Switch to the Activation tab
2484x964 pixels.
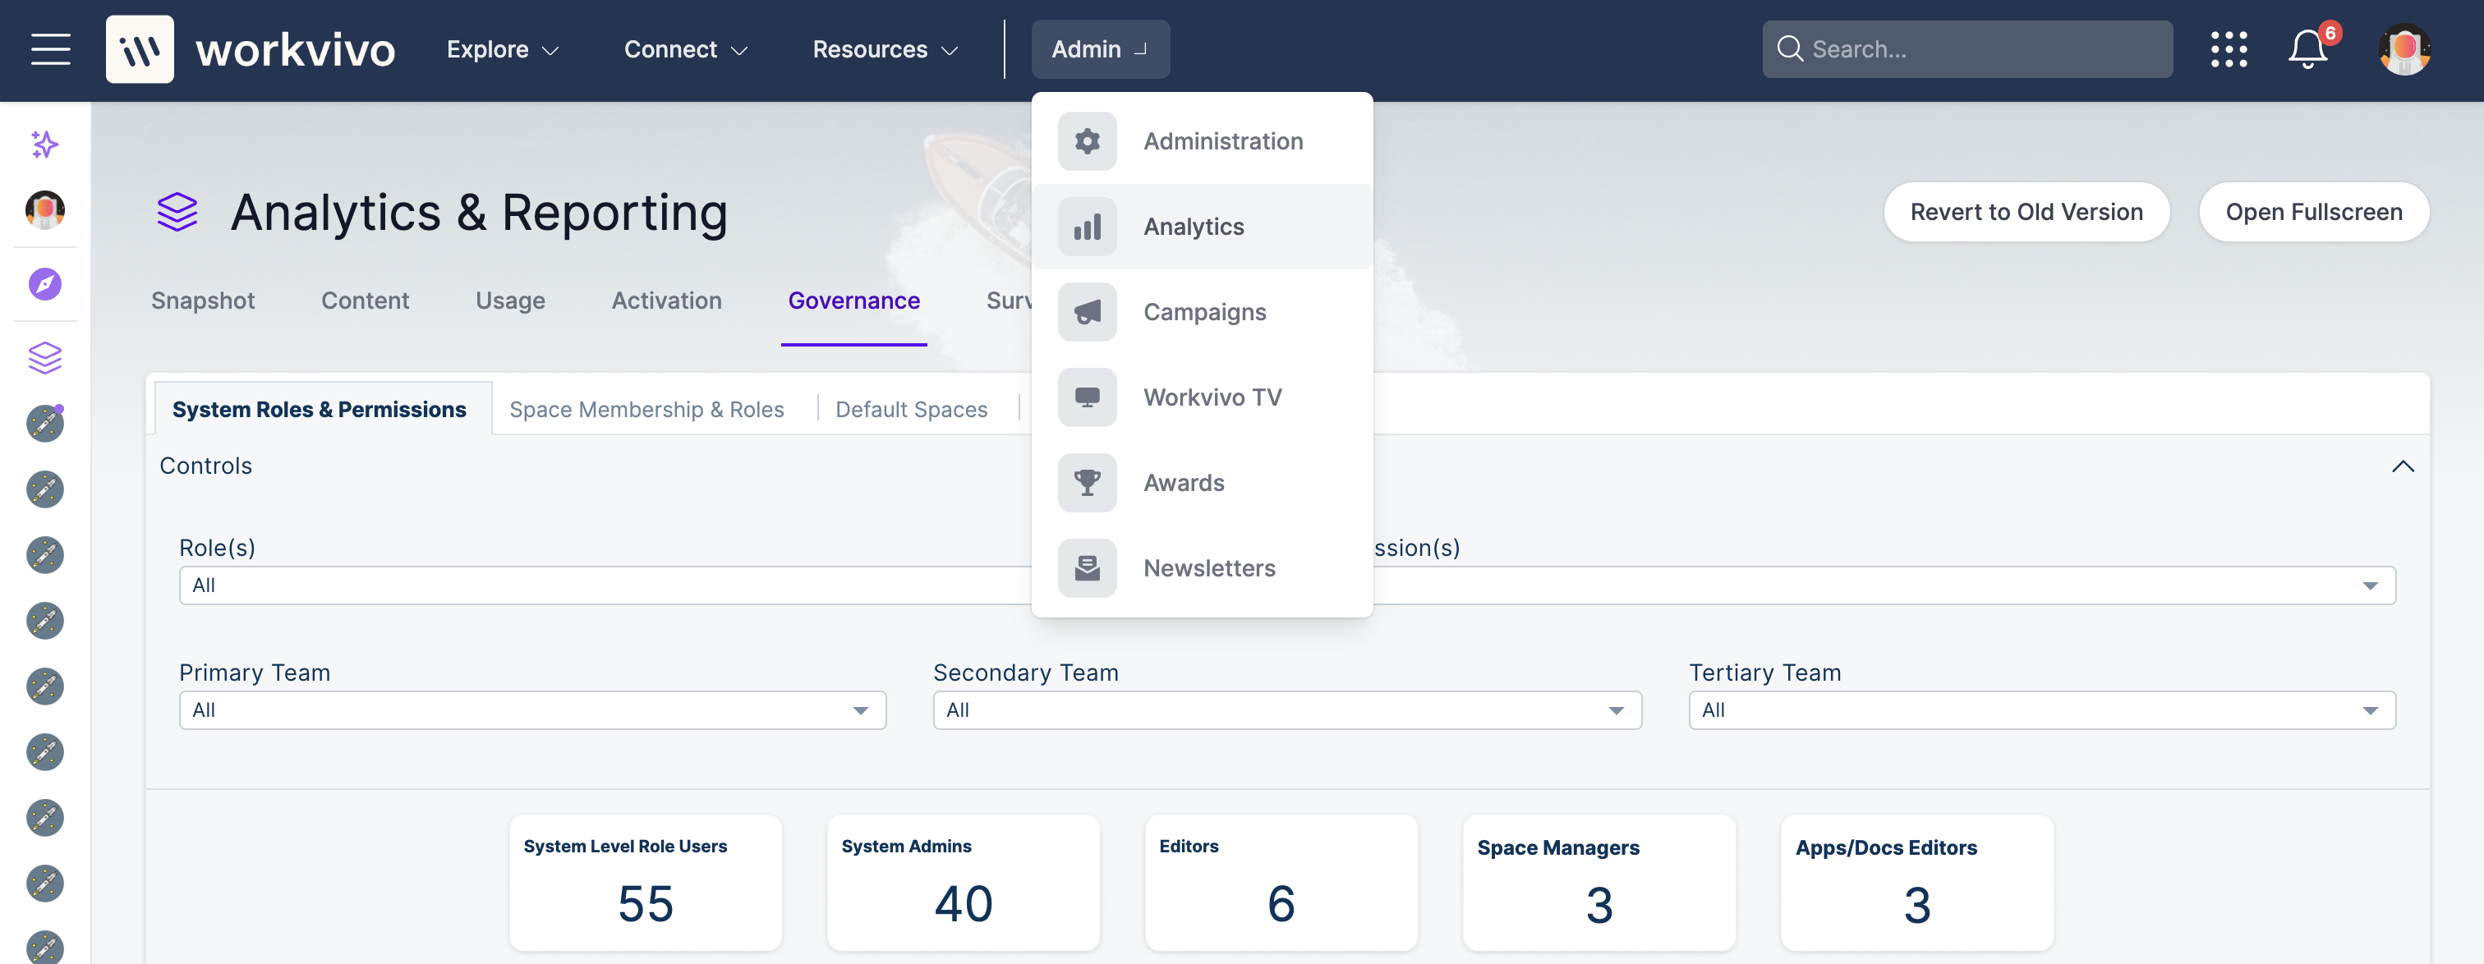666,301
